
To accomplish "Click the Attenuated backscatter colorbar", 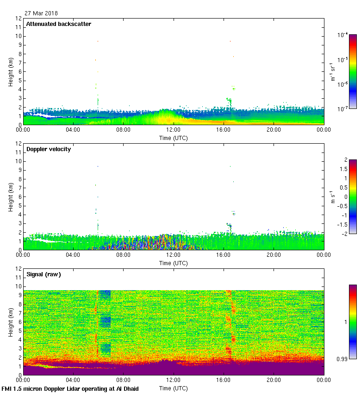I will pyautogui.click(x=353, y=71).
